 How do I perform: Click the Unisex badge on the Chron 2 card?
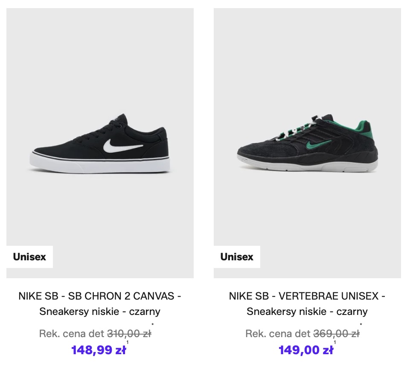(x=29, y=257)
